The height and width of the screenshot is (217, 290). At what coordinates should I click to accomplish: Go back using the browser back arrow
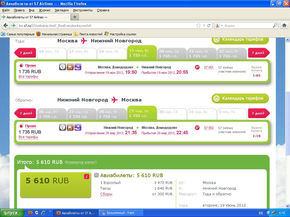pos(5,25)
